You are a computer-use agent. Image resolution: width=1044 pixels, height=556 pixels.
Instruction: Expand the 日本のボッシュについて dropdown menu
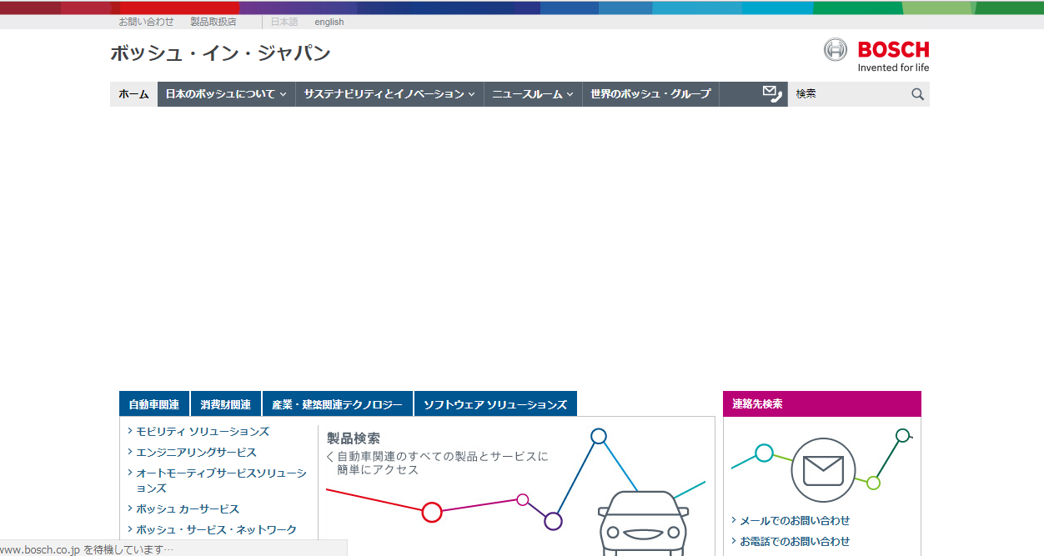coord(226,94)
